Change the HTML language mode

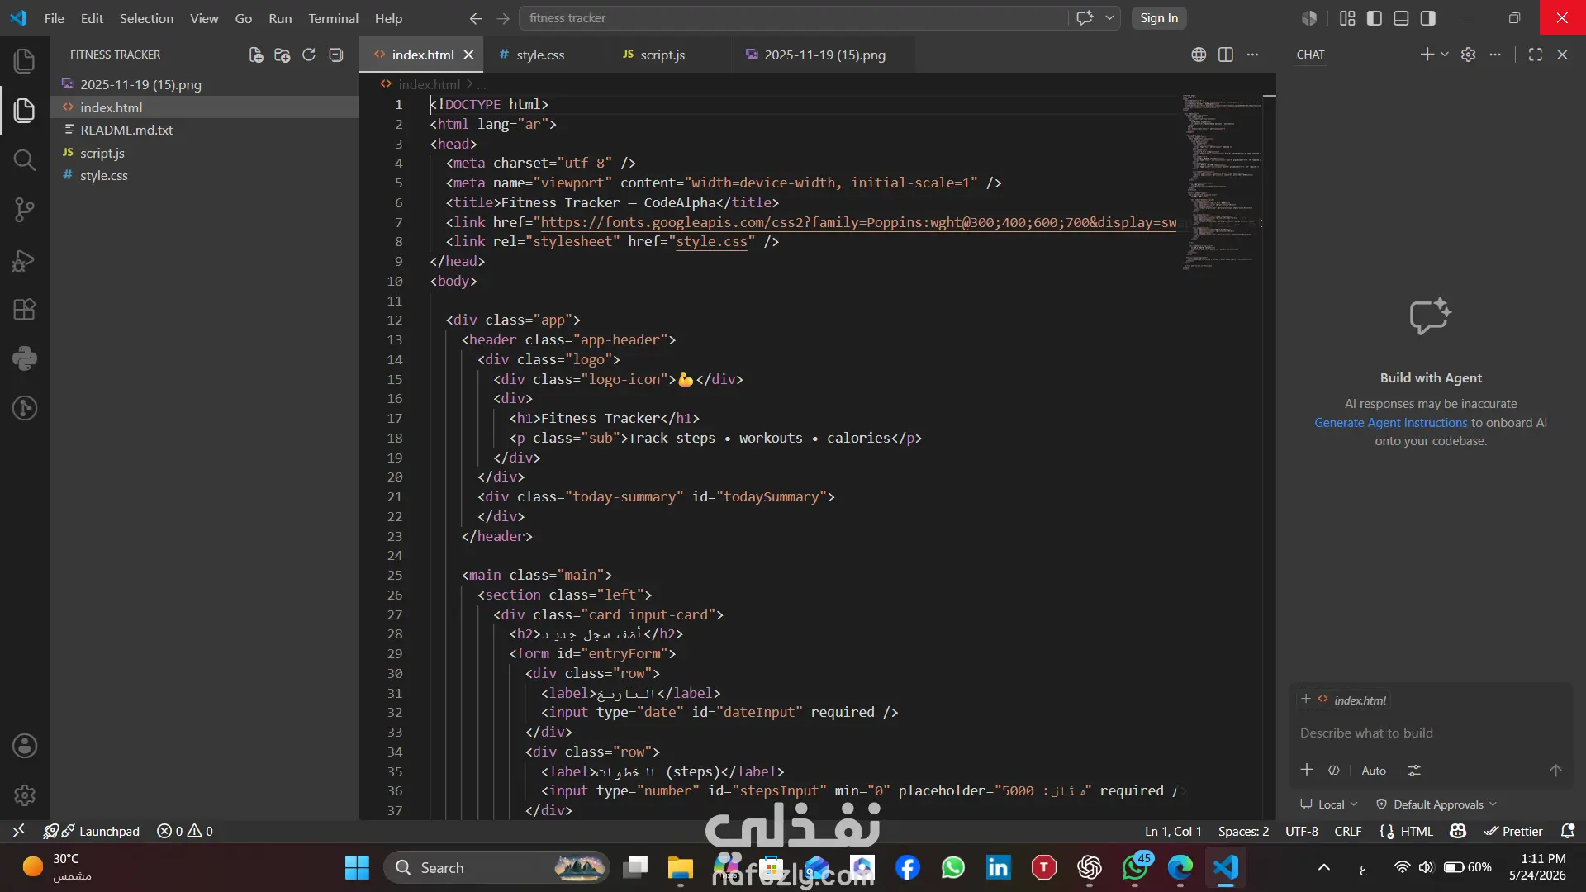1417,831
